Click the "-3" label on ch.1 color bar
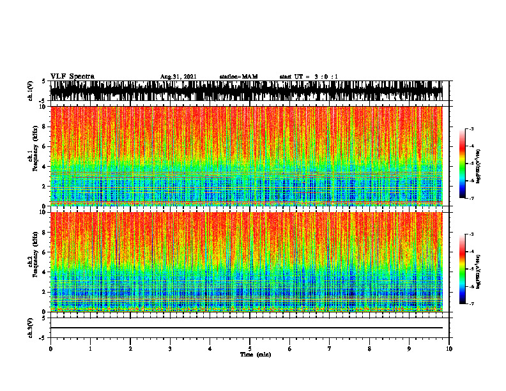The image size is (506, 391). [471, 129]
